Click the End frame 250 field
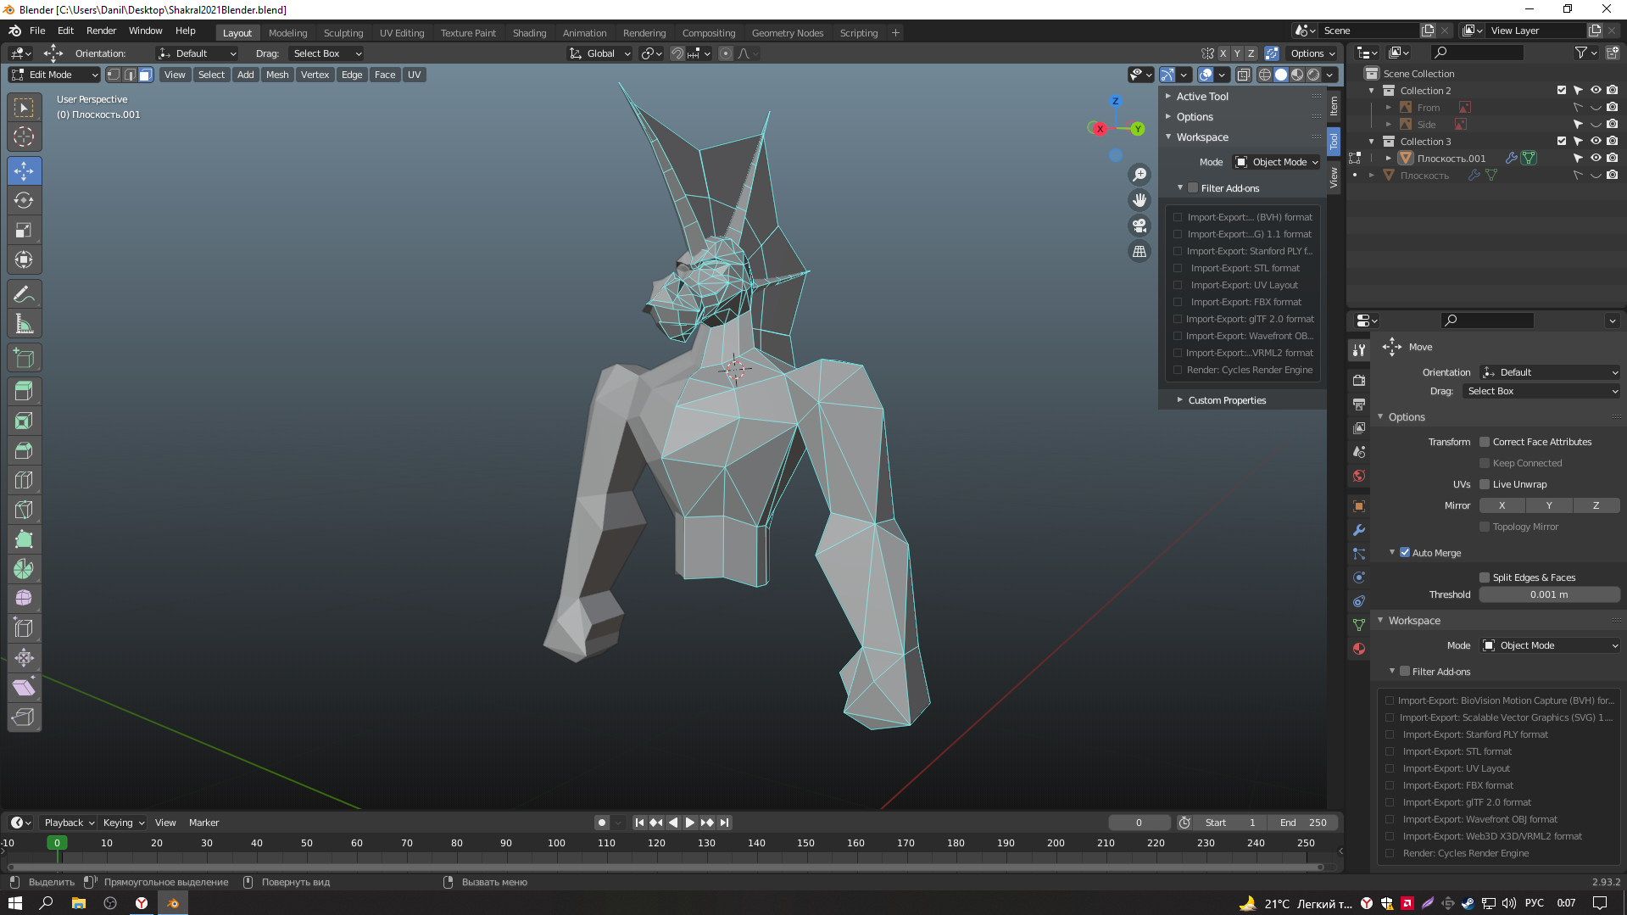This screenshot has width=1627, height=915. tap(1303, 823)
